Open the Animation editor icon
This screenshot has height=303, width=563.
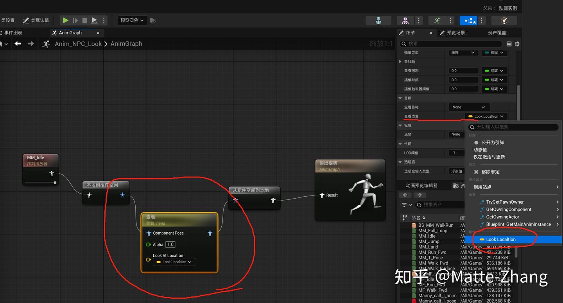pos(437,20)
